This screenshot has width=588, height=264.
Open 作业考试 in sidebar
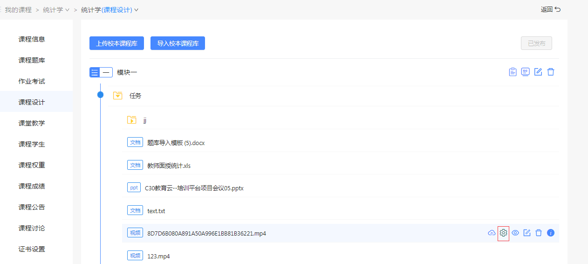tap(32, 81)
